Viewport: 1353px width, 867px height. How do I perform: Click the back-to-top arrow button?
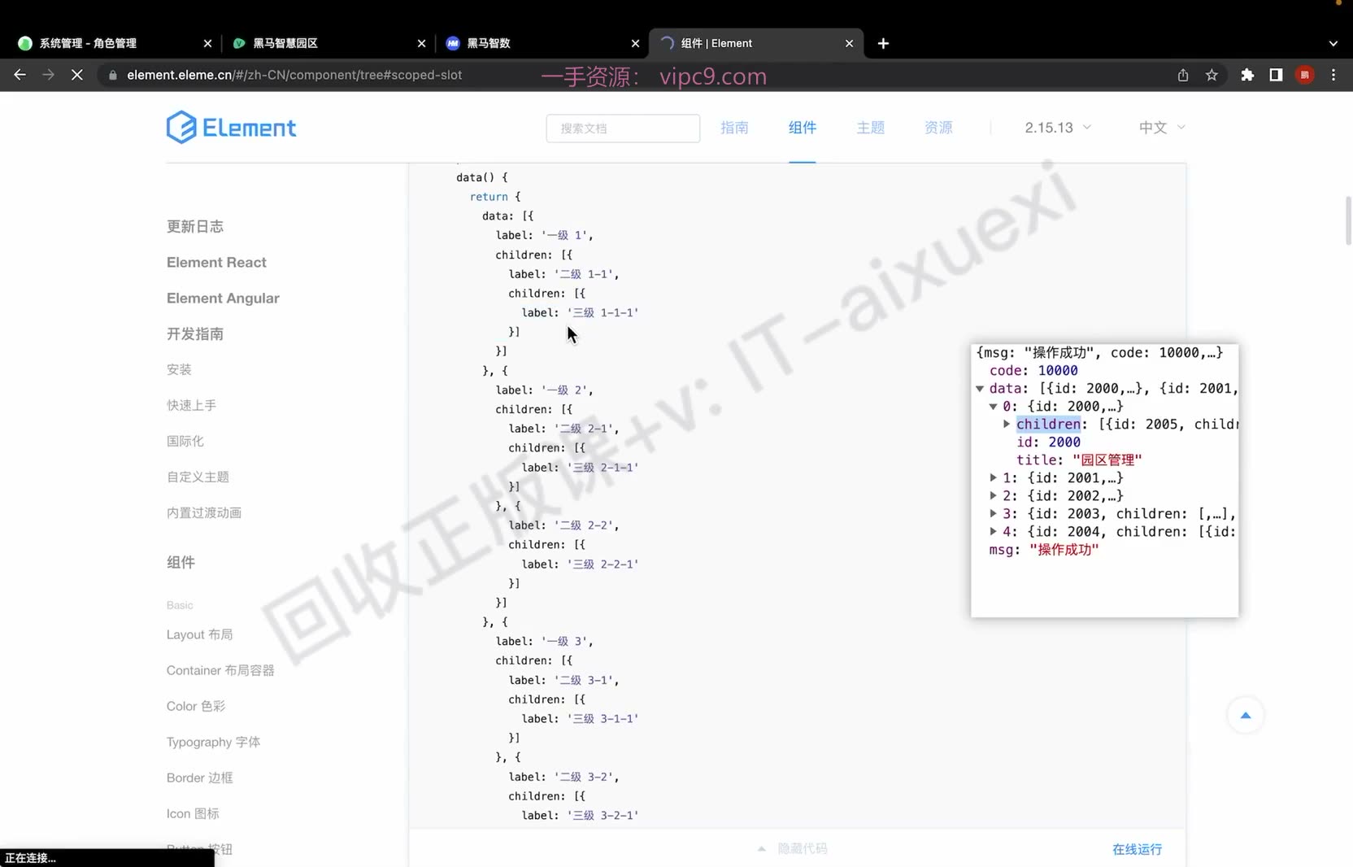click(x=1245, y=715)
